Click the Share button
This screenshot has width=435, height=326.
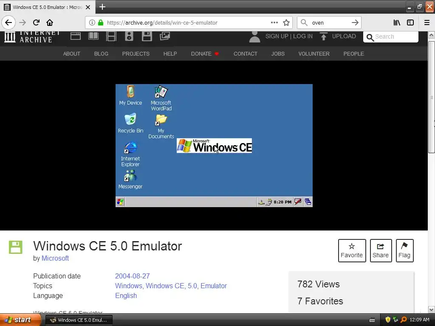click(381, 250)
